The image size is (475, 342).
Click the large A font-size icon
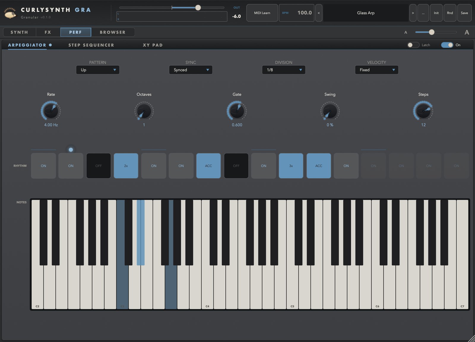tap(467, 32)
